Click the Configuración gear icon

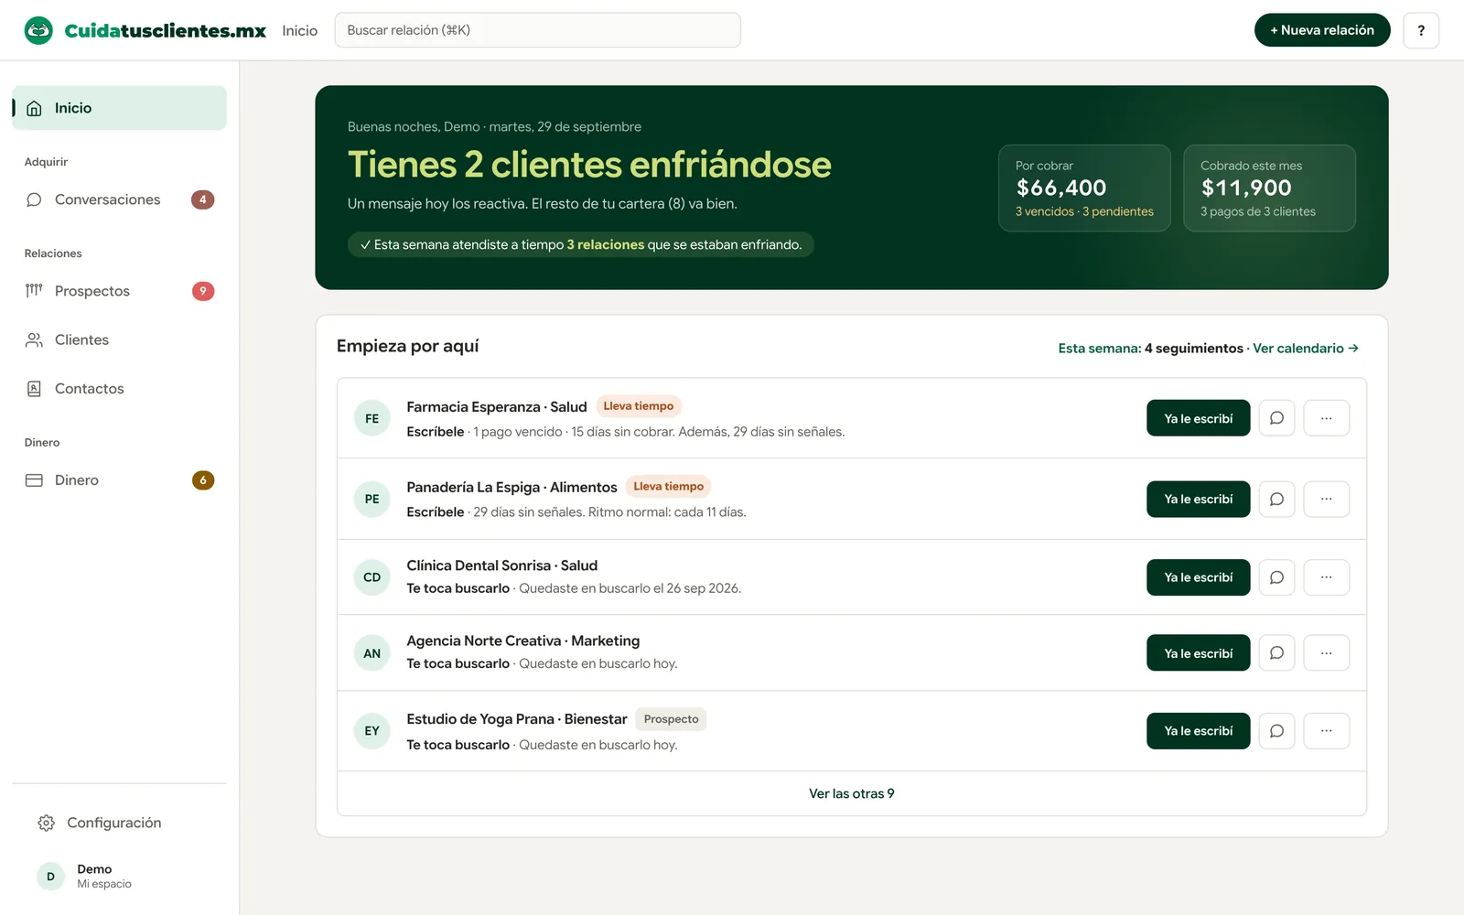click(46, 823)
